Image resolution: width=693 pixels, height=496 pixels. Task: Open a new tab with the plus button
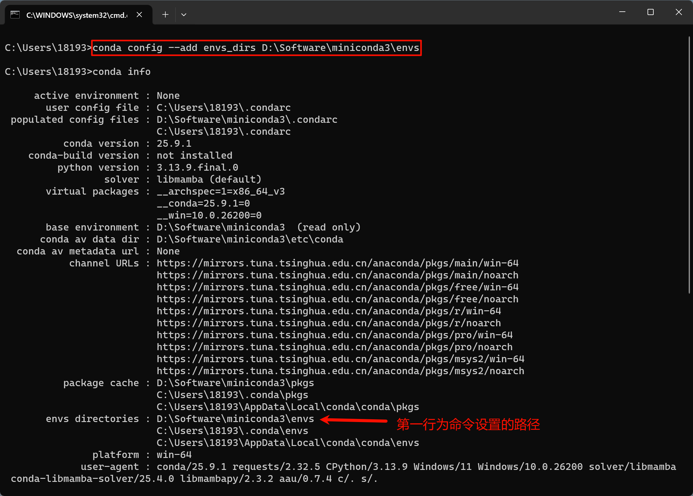pos(165,15)
